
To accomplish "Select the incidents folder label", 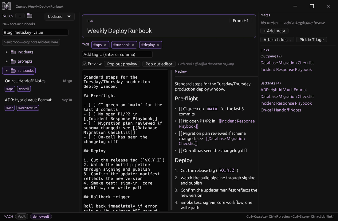I will click(26, 52).
